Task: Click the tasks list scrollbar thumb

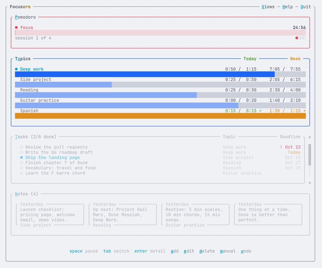Action: pos(310,155)
